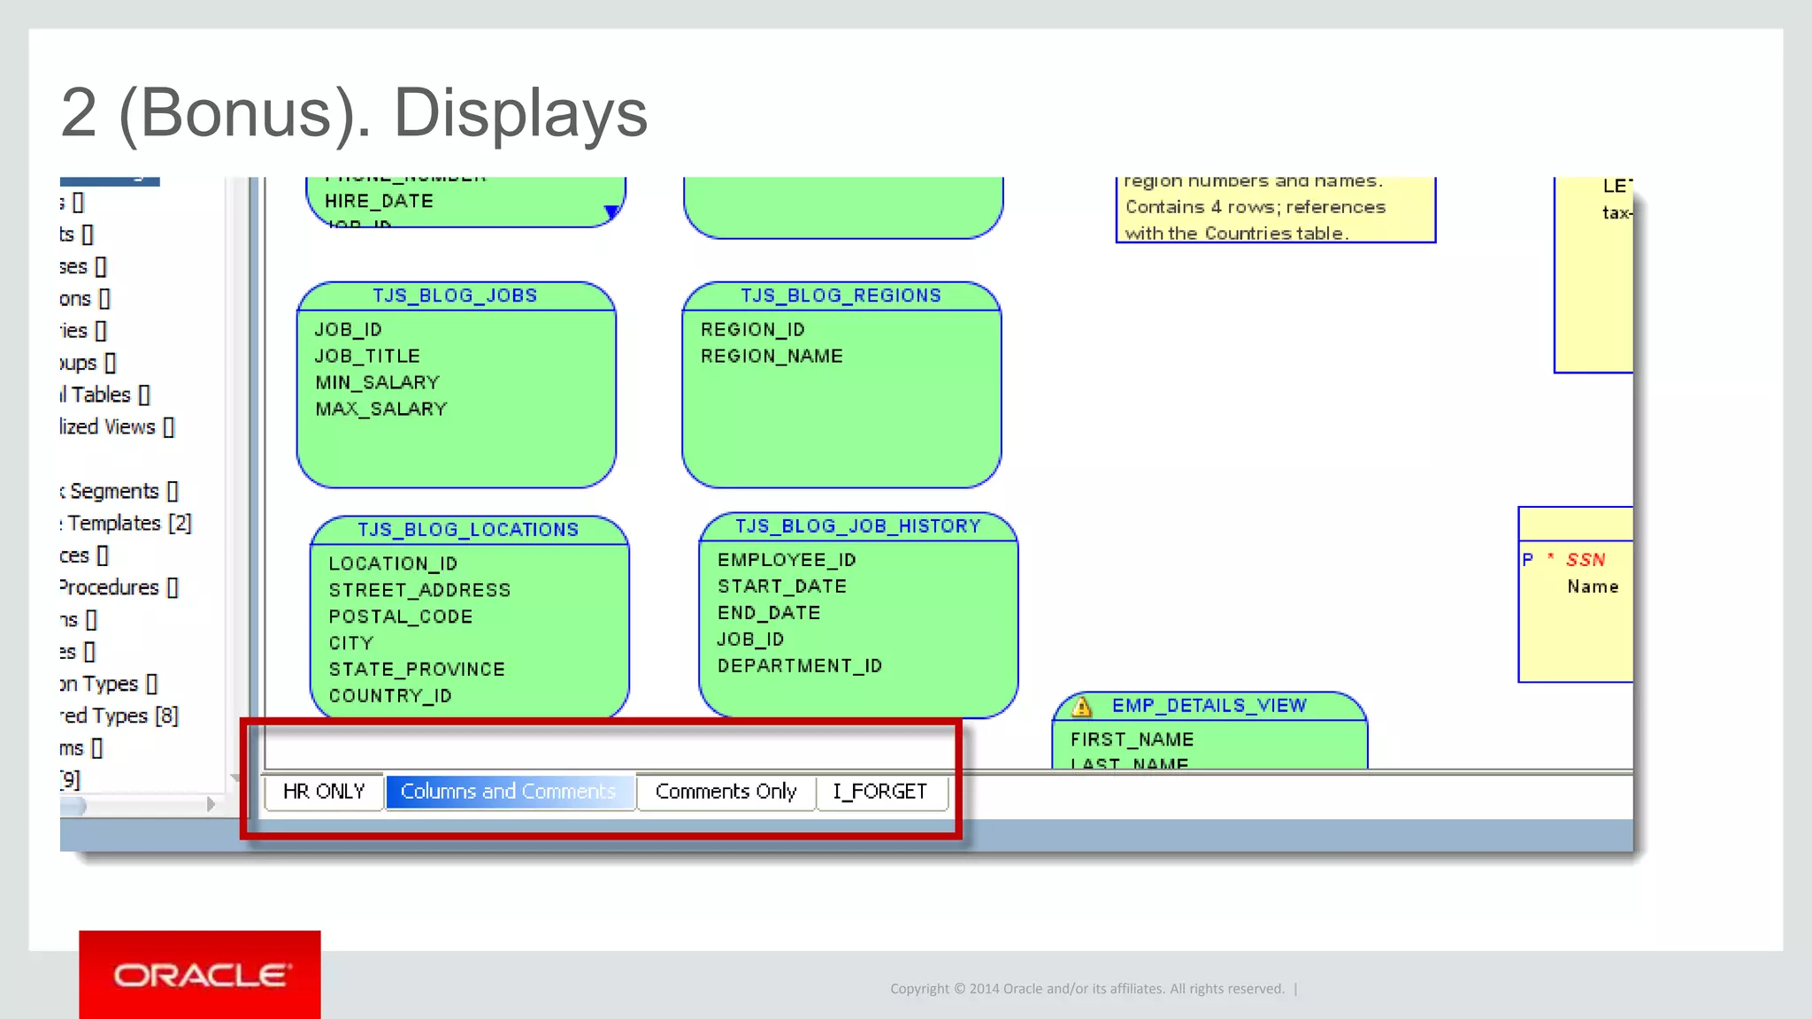1812x1019 pixels.
Task: Click JOB_ID in TJS_BLOG_JOB_HISTORY
Action: click(x=750, y=640)
